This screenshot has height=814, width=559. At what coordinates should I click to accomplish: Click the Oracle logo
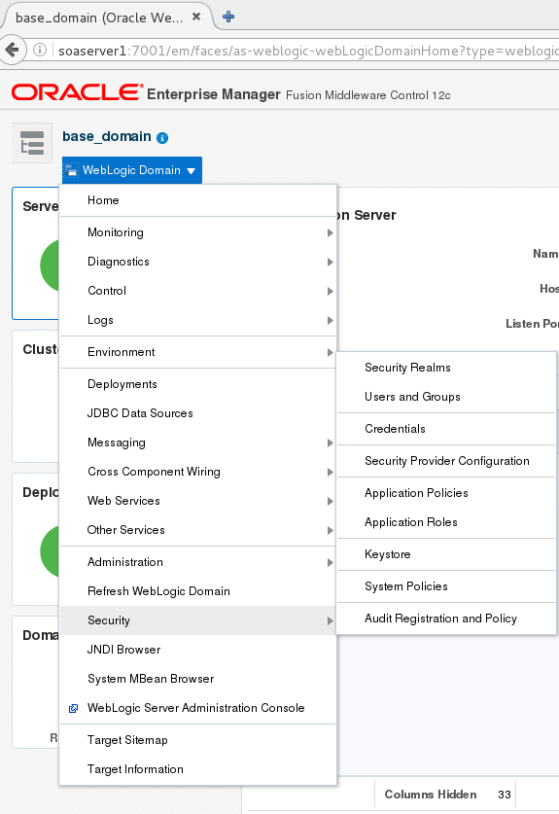pos(77,92)
